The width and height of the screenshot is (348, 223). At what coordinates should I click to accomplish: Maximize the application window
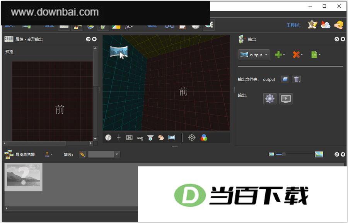click(324, 6)
